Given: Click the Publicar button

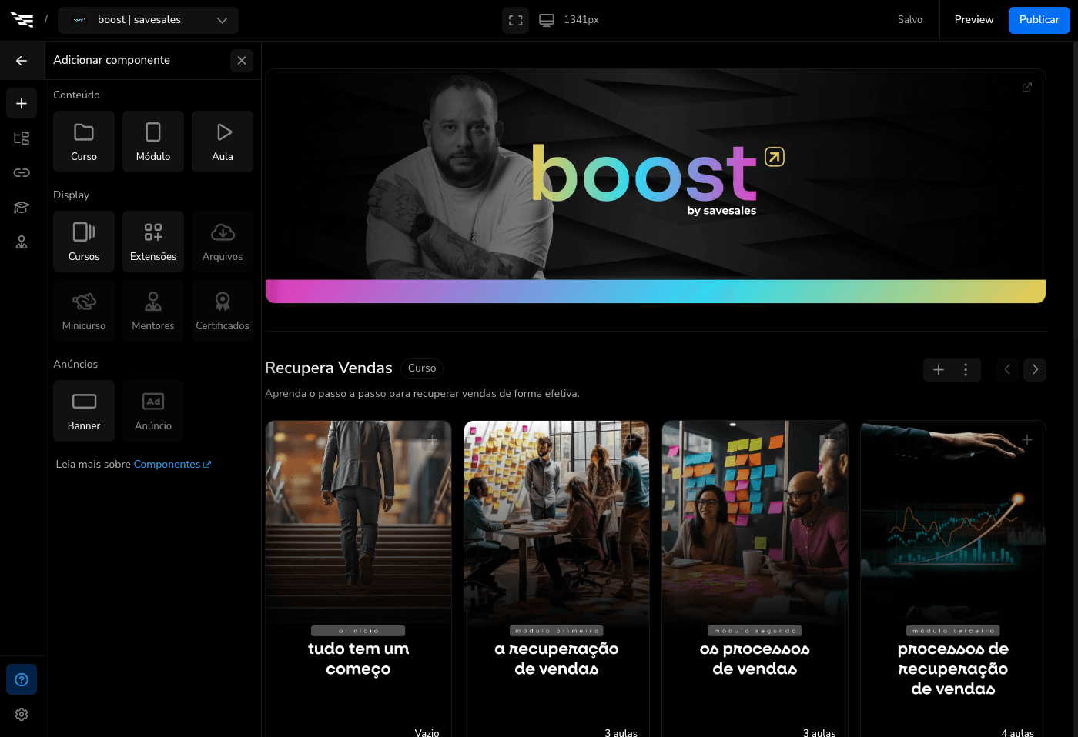Looking at the screenshot, I should (x=1039, y=20).
